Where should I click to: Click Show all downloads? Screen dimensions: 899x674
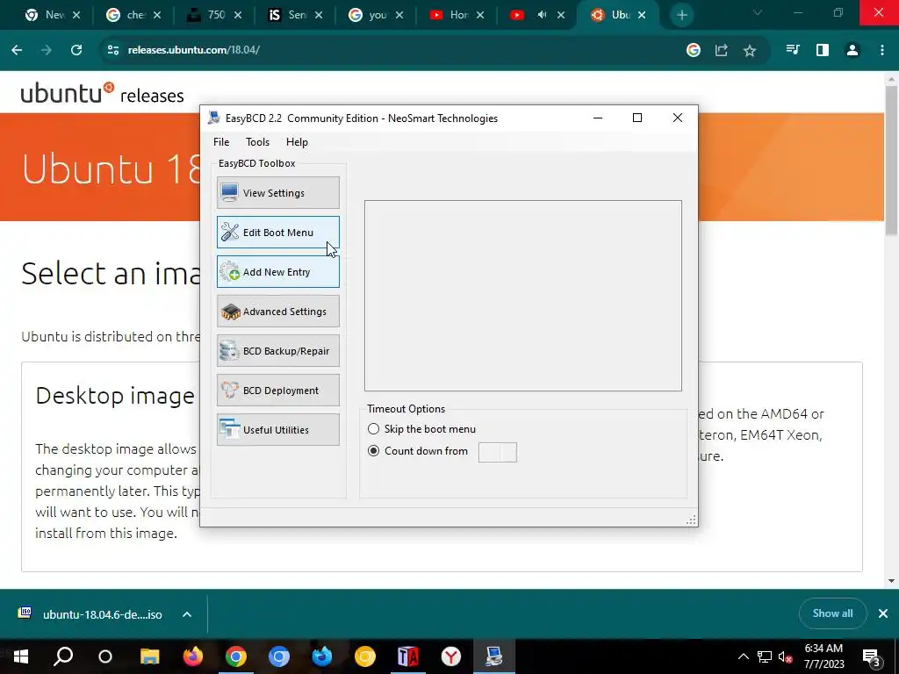coord(832,613)
